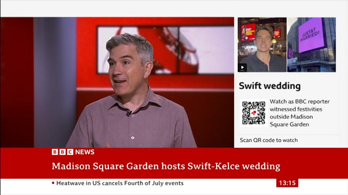This screenshot has width=348, height=195.
Task: Click the BBC News logo
Action: click(73, 152)
